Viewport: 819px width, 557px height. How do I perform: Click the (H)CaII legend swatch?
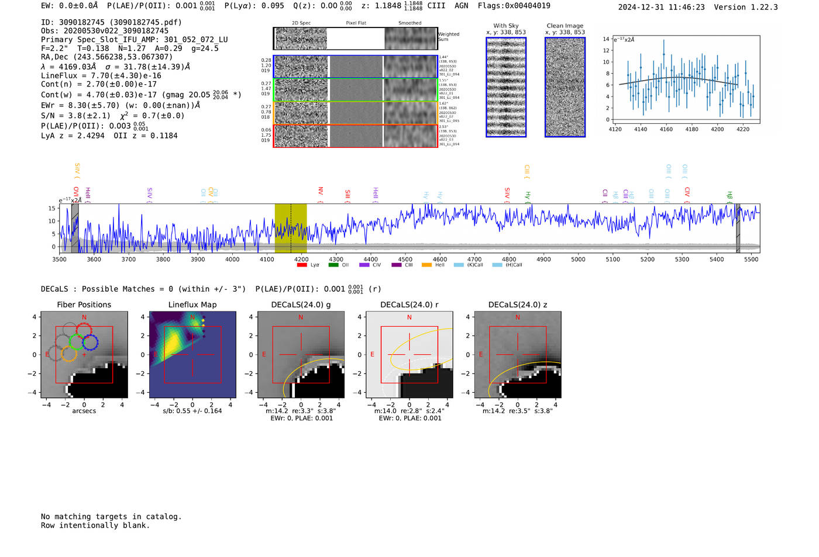tap(497, 265)
